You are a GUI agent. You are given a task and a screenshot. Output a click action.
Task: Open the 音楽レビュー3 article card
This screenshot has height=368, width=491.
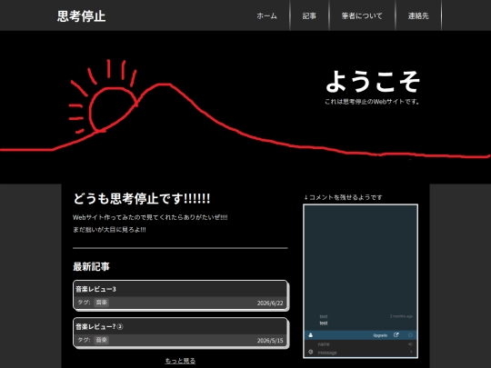point(181,295)
